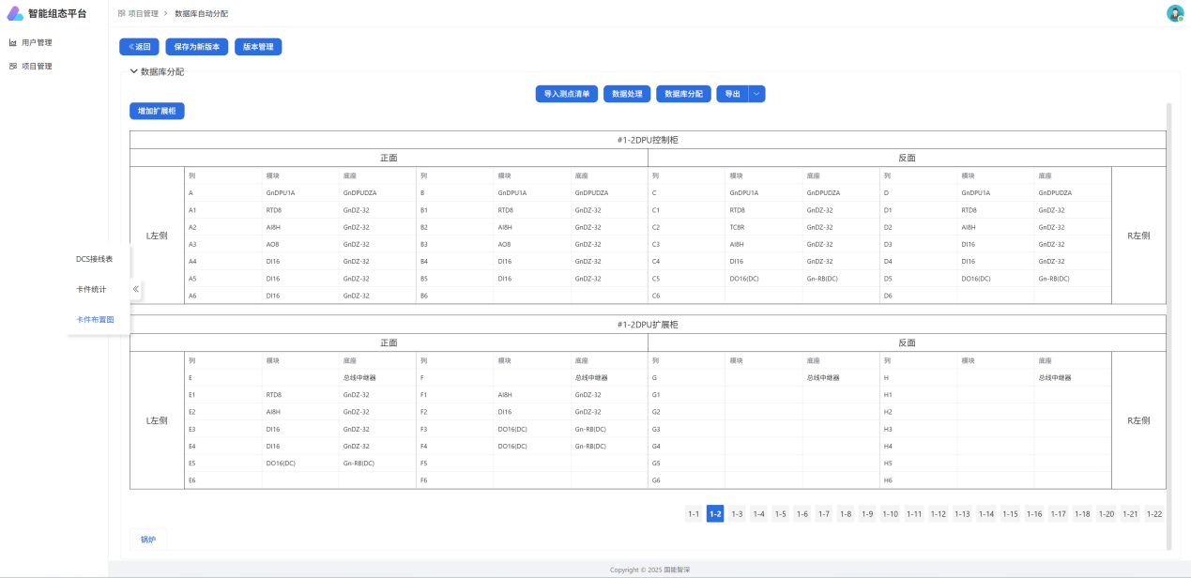Click the grid icon beside 项目管理 in sidebar
The image size is (1191, 578).
[13, 67]
